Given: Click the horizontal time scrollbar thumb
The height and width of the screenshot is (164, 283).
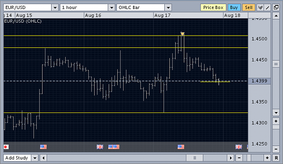Looking at the screenshot, I should point(195,158).
